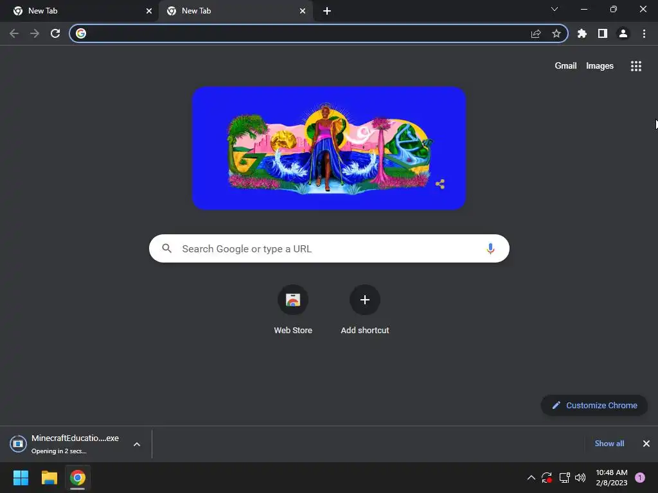Click the Google icon in address bar
The image size is (658, 493).
point(81,33)
